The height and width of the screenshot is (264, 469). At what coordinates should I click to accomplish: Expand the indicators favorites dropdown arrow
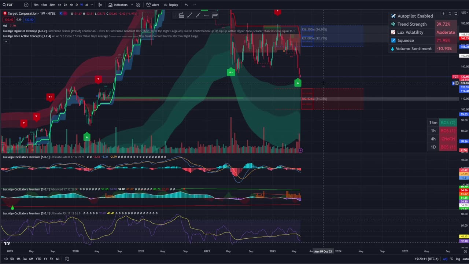[132, 5]
